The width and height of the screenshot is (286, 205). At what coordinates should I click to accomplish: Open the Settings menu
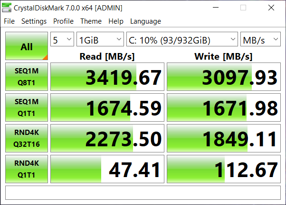[x=34, y=21]
